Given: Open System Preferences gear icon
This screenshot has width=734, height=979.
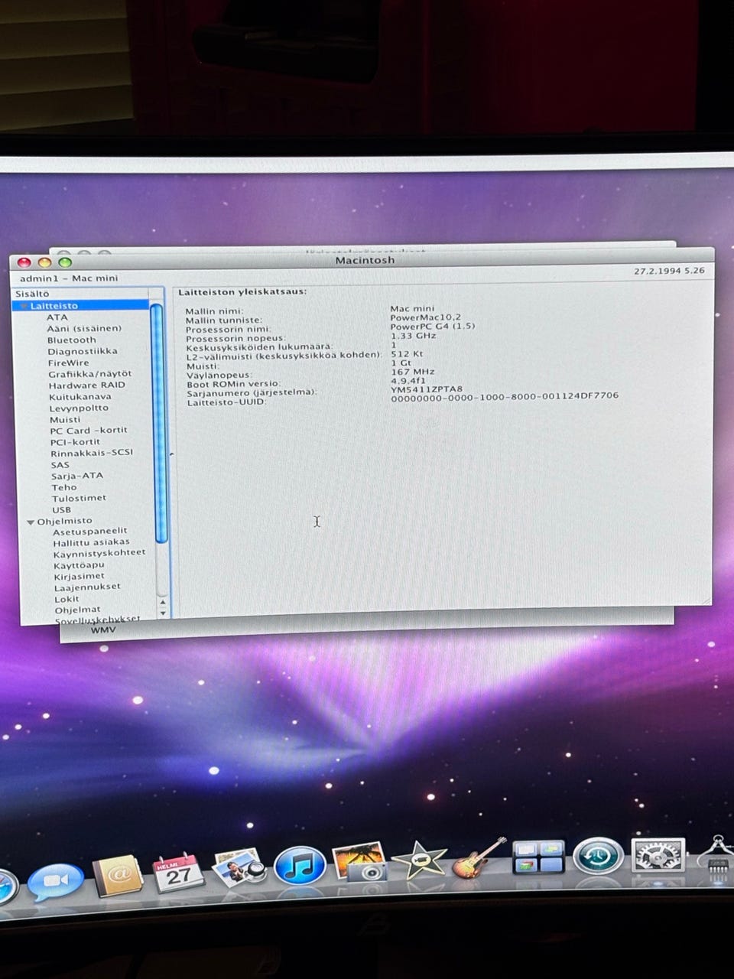Looking at the screenshot, I should coord(658,856).
